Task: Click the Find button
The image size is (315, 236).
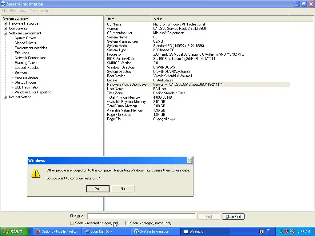Action: pyautogui.click(x=209, y=217)
